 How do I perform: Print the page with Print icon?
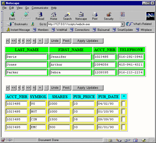pos(95,16)
